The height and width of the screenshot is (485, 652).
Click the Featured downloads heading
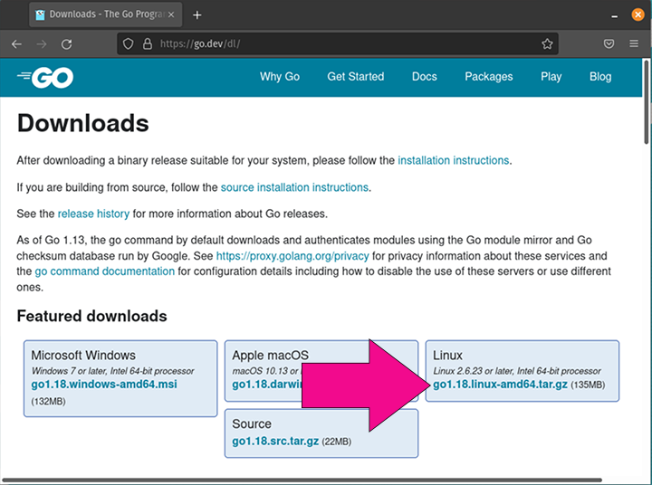pos(91,317)
